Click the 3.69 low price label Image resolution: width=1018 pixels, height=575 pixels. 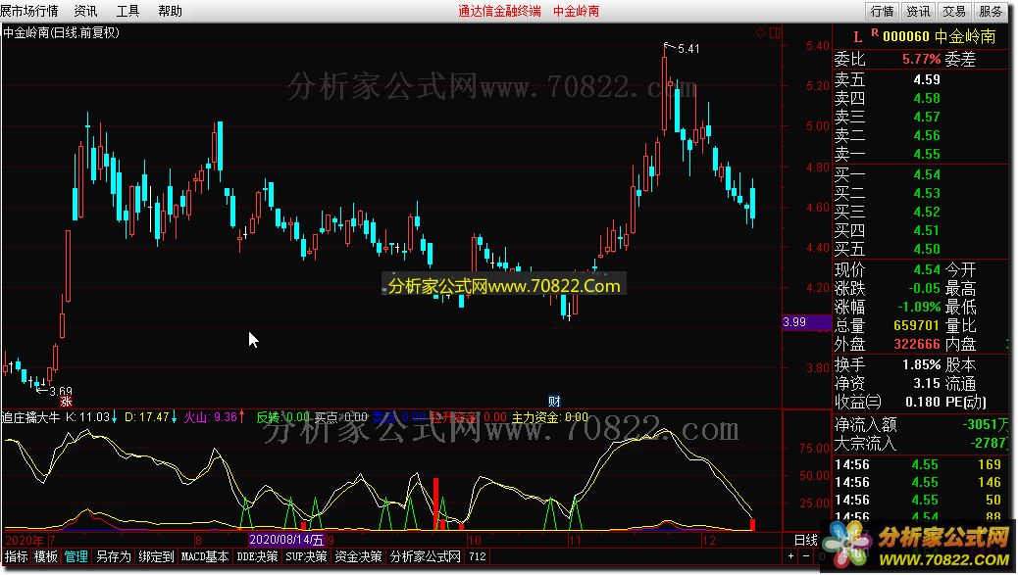61,391
